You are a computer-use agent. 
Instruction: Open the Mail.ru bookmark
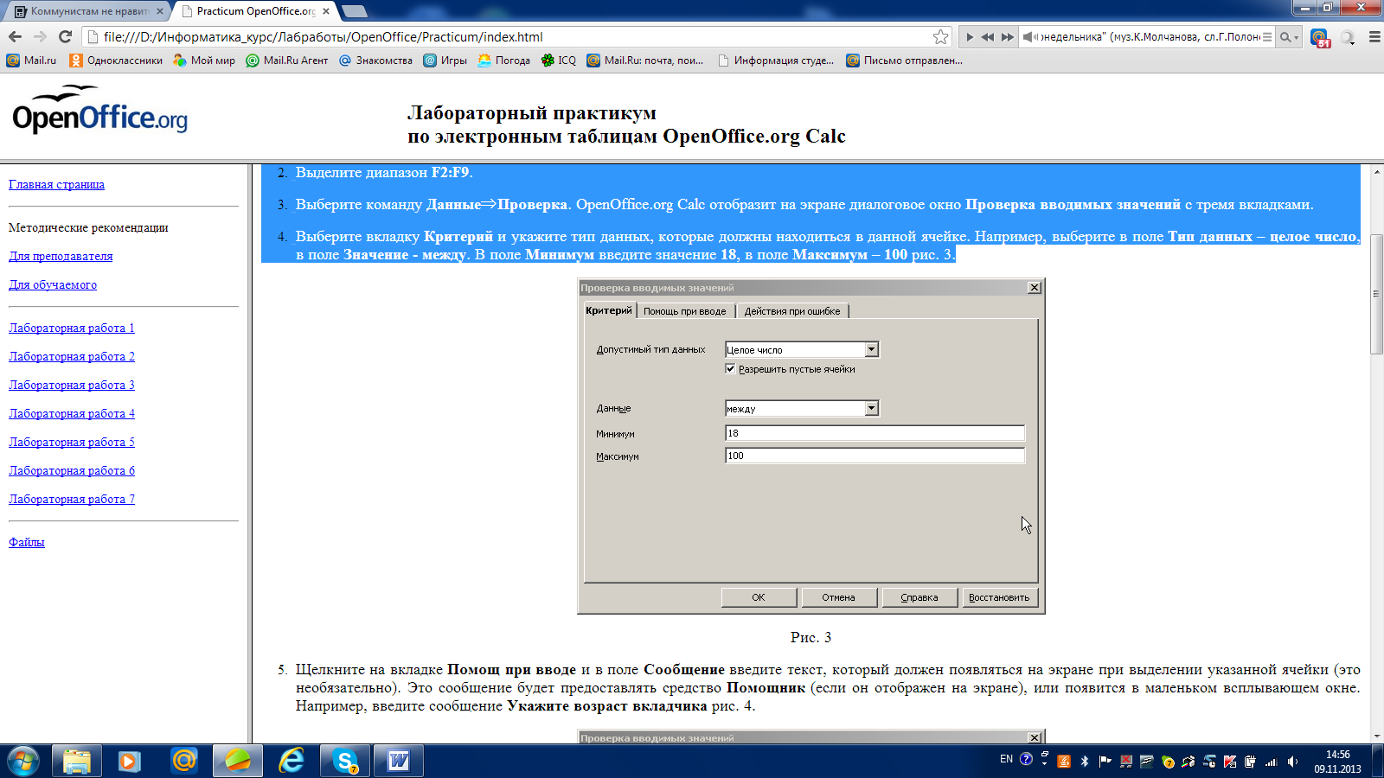[31, 61]
